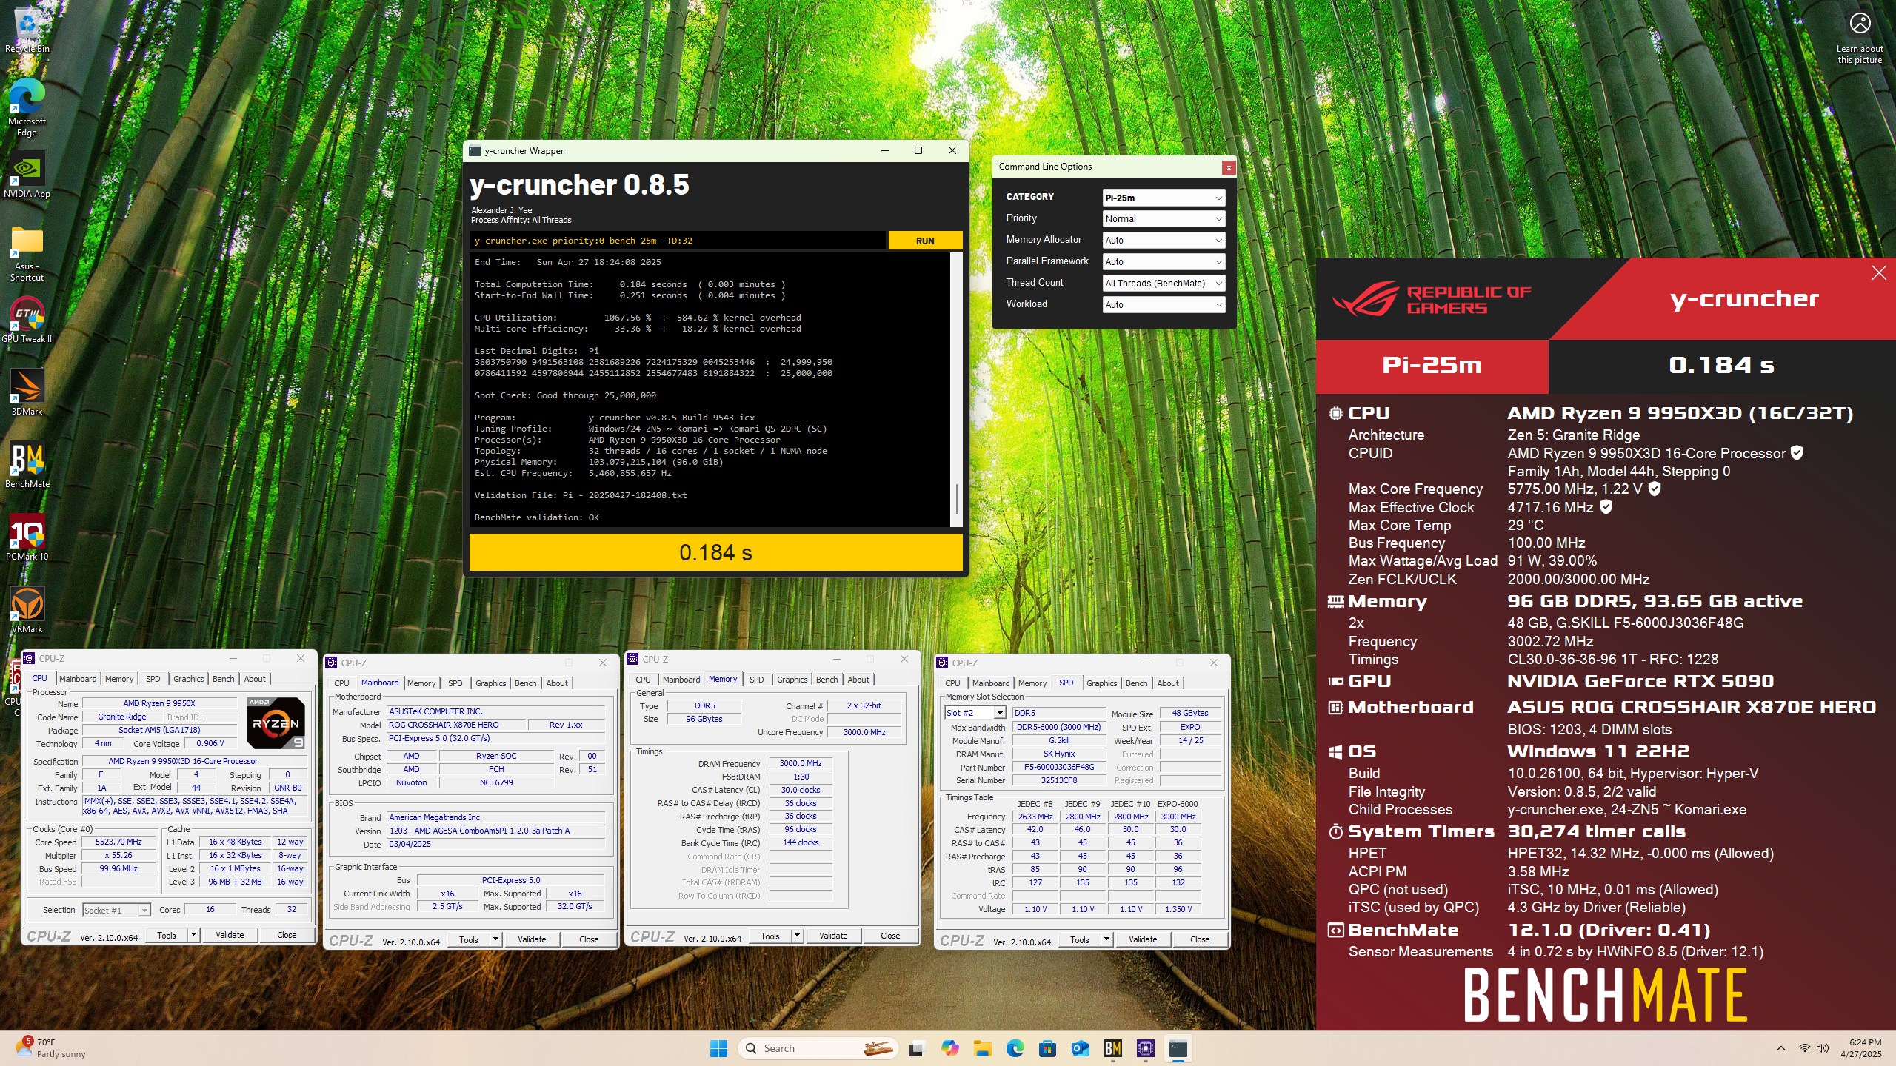
Task: Open the Priority dropdown set to Normal
Action: pos(1164,219)
